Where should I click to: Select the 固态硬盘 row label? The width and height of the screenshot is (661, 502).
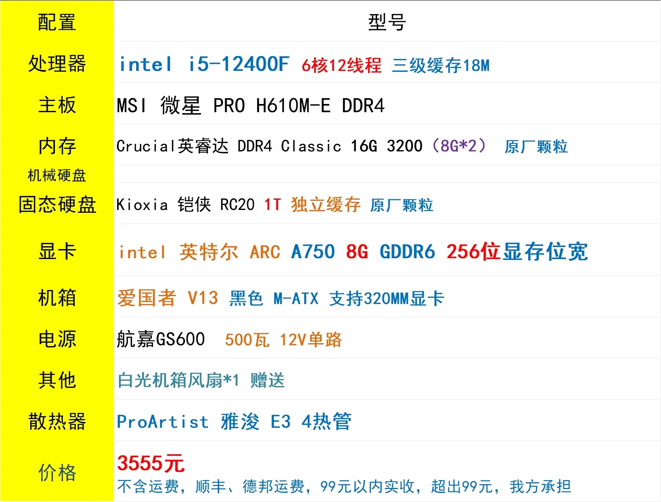pyautogui.click(x=57, y=205)
